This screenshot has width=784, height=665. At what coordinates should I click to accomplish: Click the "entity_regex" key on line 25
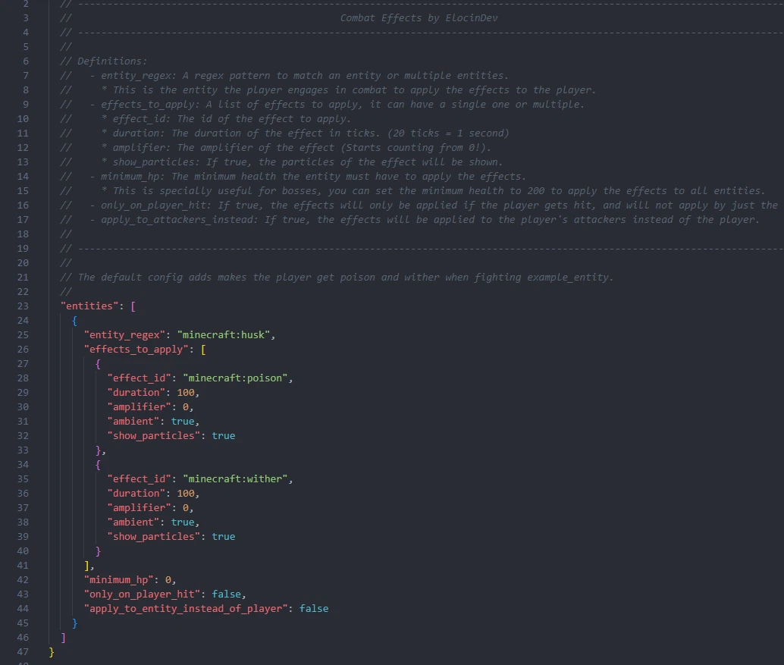pyautogui.click(x=124, y=335)
